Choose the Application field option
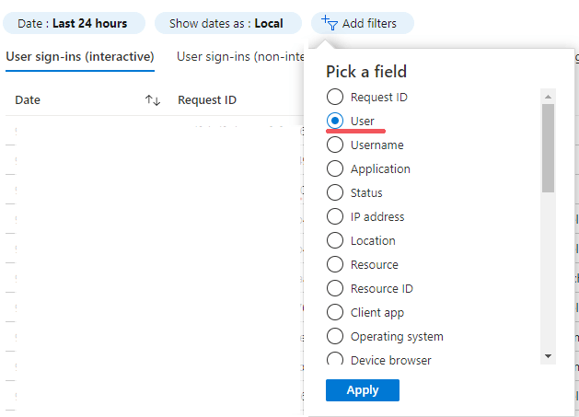This screenshot has height=417, width=579. pos(335,168)
